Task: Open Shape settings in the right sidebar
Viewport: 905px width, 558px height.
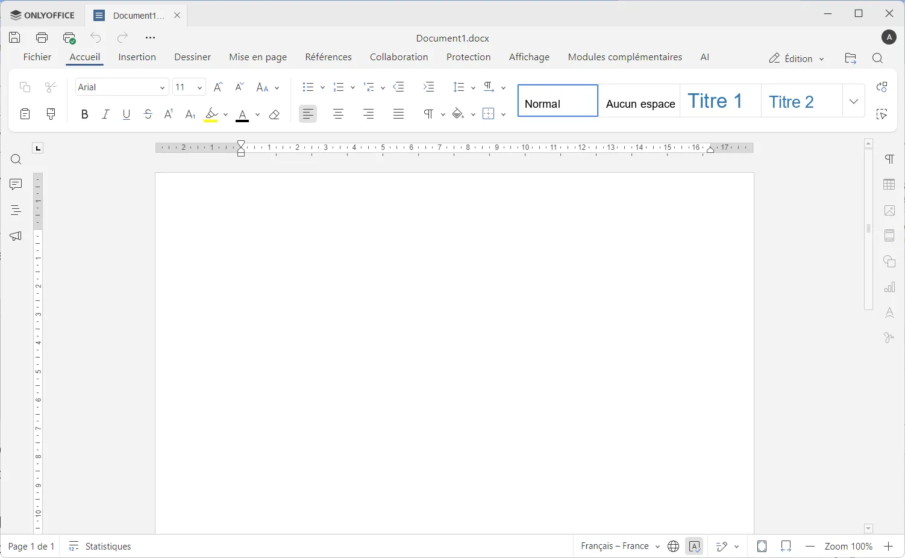Action: pyautogui.click(x=889, y=262)
